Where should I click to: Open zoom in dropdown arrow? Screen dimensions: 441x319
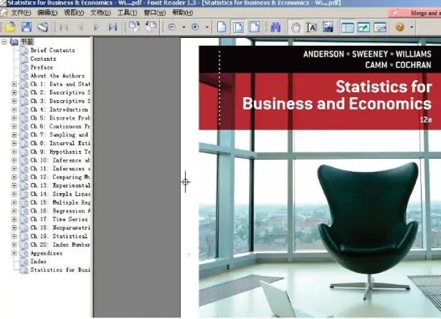pyautogui.click(x=207, y=28)
